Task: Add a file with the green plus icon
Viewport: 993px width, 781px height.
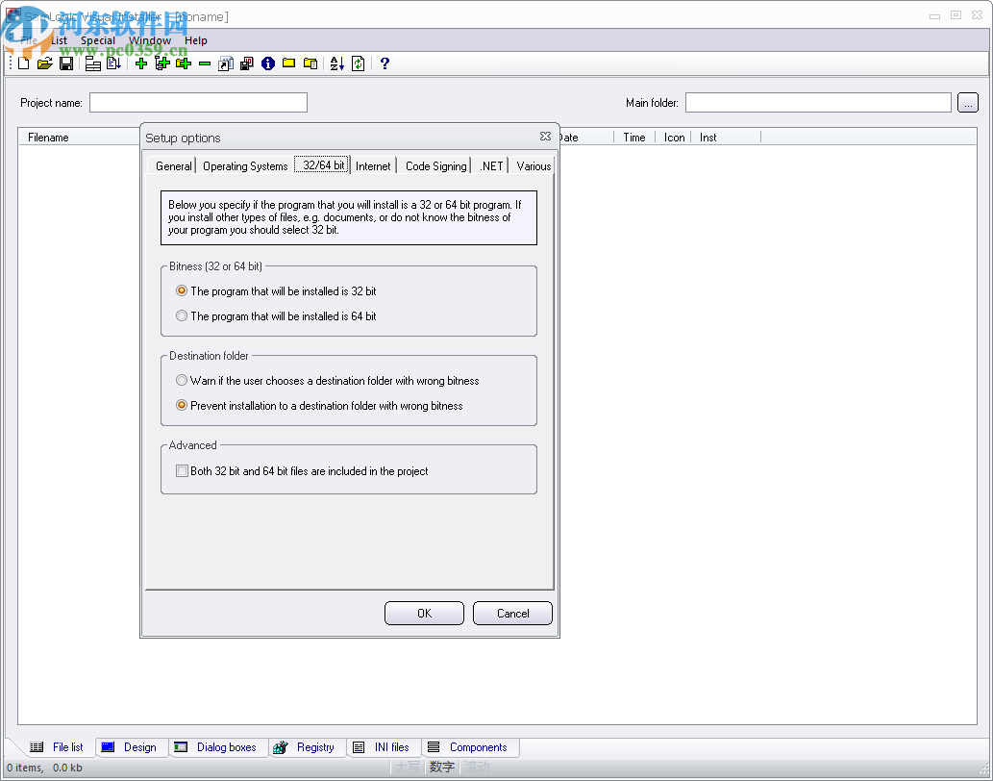Action: pos(140,63)
